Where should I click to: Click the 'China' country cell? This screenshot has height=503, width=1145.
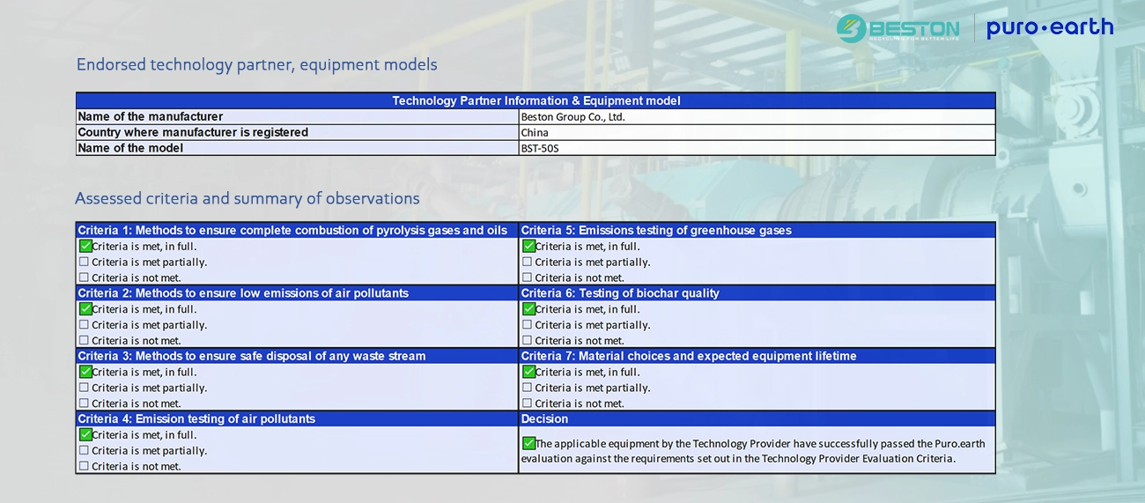(757, 132)
